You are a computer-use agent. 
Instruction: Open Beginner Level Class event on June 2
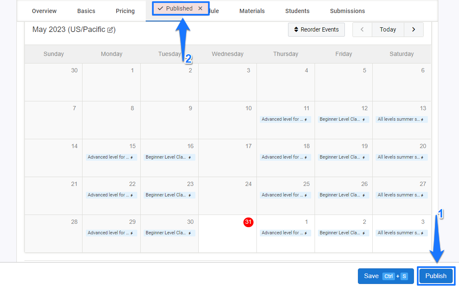pyautogui.click(x=343, y=233)
